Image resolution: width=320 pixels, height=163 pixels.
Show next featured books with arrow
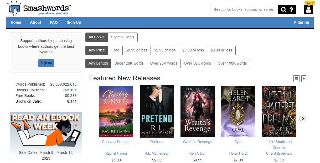pos(303,119)
